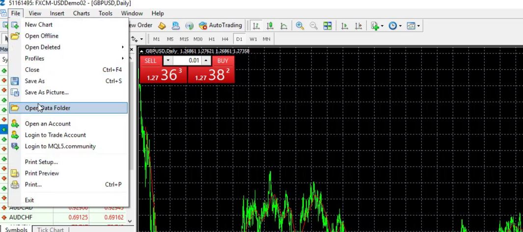The height and width of the screenshot is (232, 523).
Task: Switch chart to line chart mode
Action: (x=284, y=26)
